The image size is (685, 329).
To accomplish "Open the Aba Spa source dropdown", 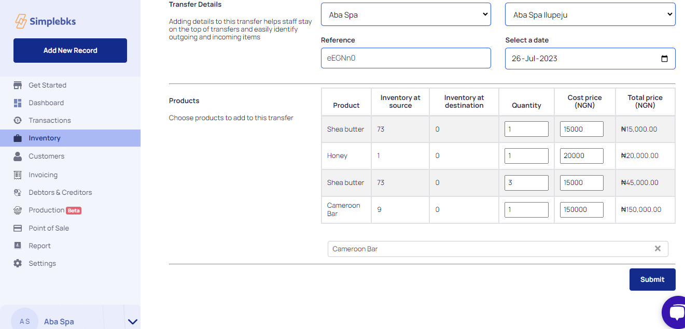I will point(406,15).
